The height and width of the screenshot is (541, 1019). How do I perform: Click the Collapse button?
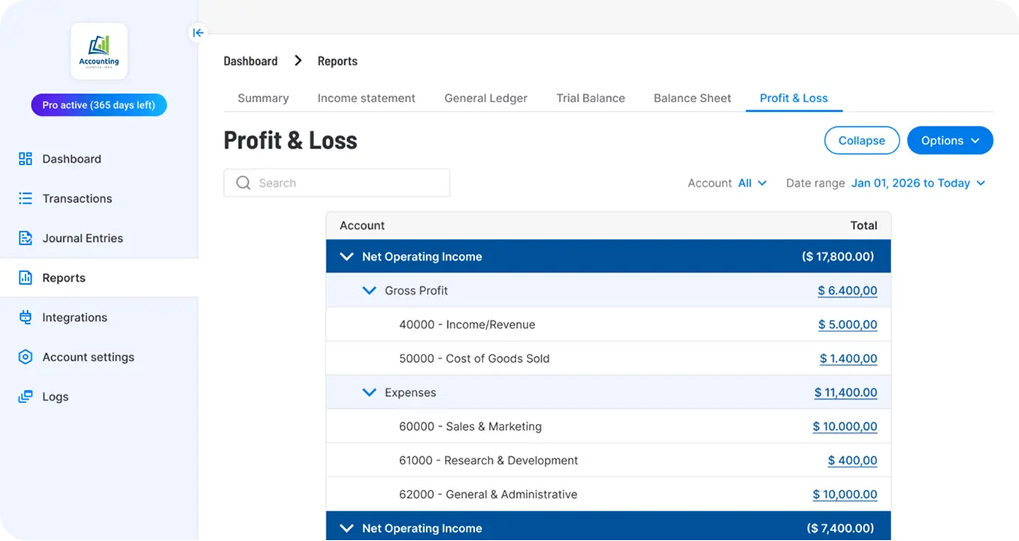[x=861, y=141]
